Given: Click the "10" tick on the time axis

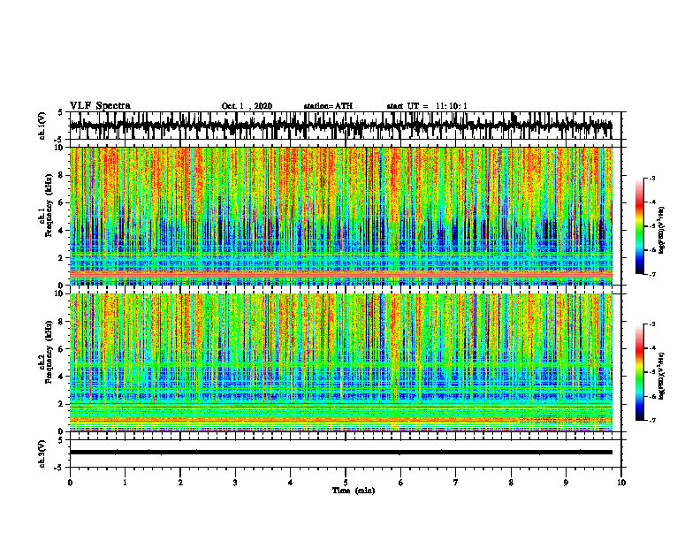Looking at the screenshot, I should click(x=621, y=483).
